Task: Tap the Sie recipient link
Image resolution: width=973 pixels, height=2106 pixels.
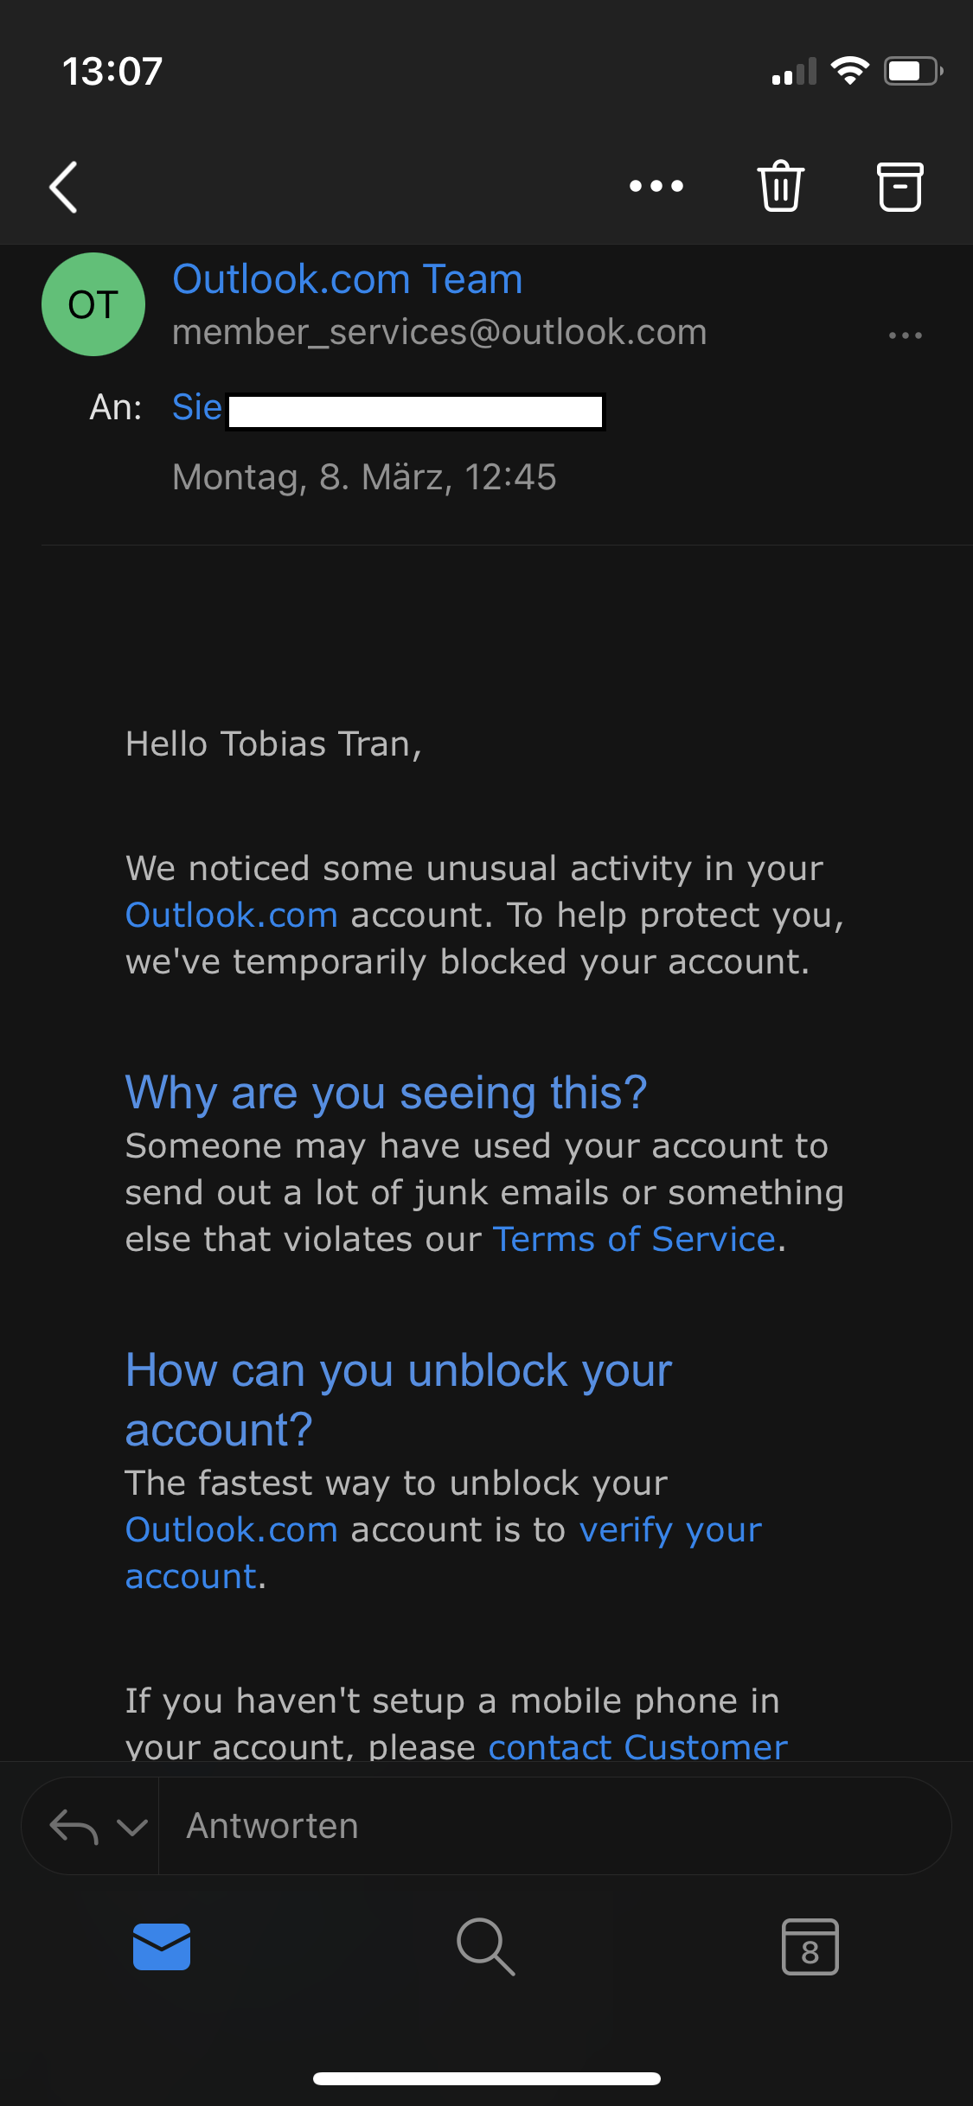Action: pyautogui.click(x=197, y=407)
